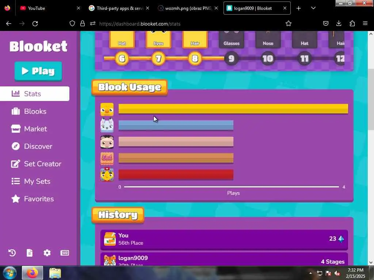
Task: Open the Discover page
Action: pyautogui.click(x=32, y=146)
